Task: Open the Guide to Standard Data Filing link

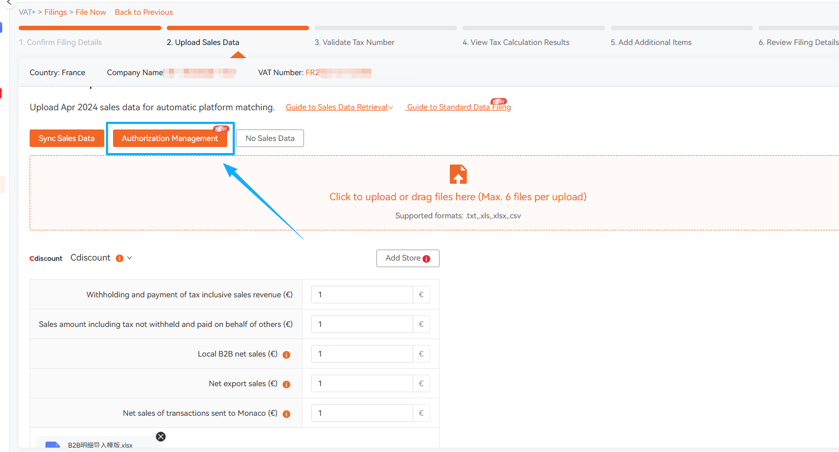Action: (459, 107)
